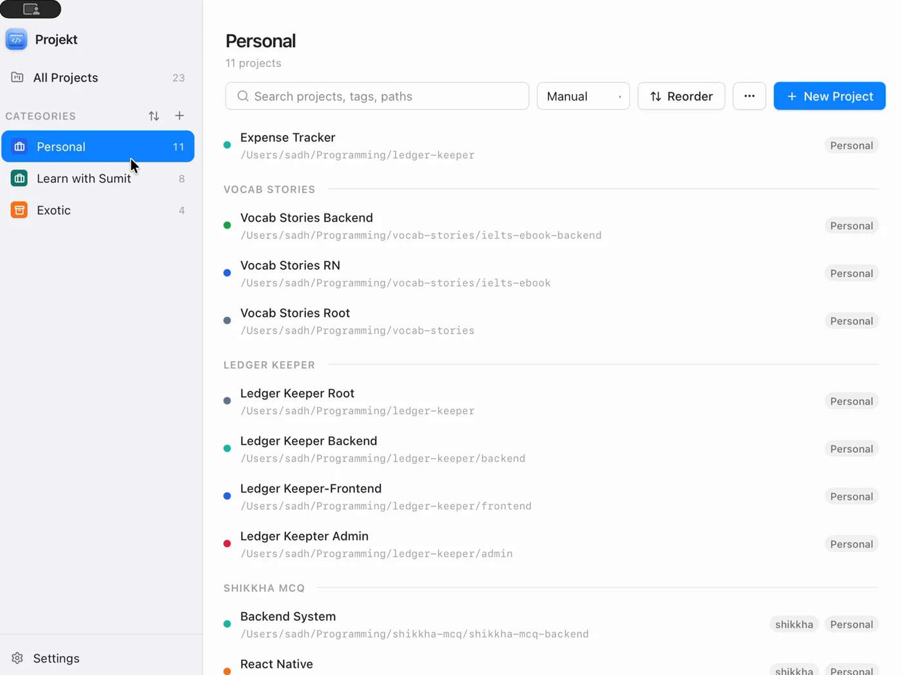Click the Personal tag on Expense Tracker
The image size is (902, 675).
852,146
